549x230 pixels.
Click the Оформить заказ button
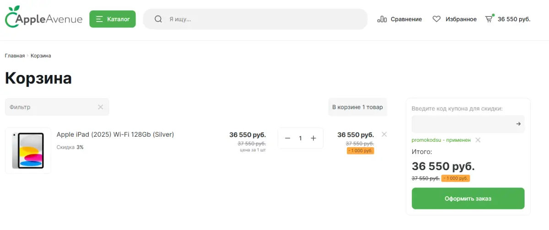pyautogui.click(x=468, y=198)
